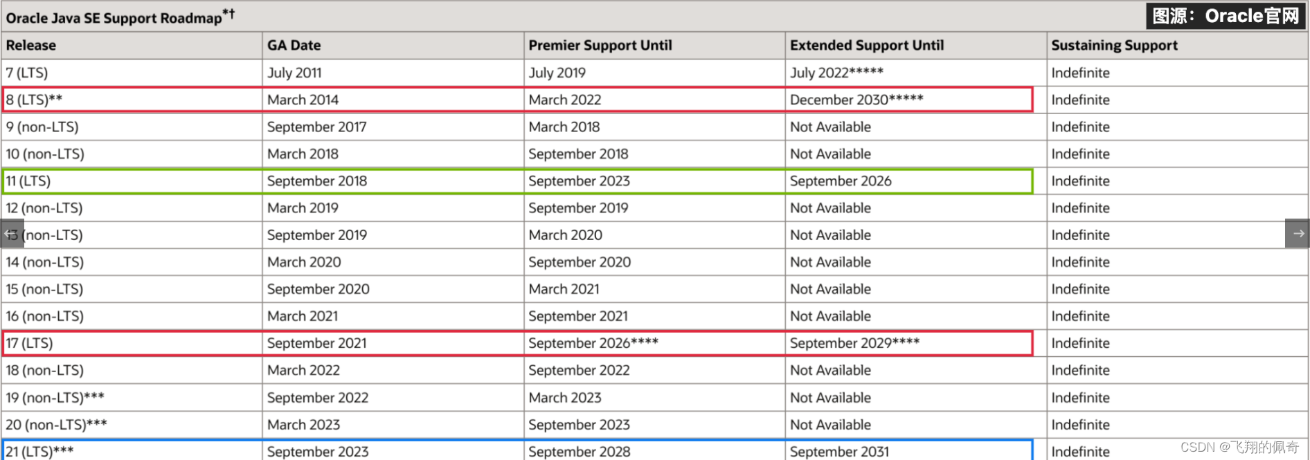Select the Premier Support Until header
This screenshot has height=460, width=1310.
(600, 46)
